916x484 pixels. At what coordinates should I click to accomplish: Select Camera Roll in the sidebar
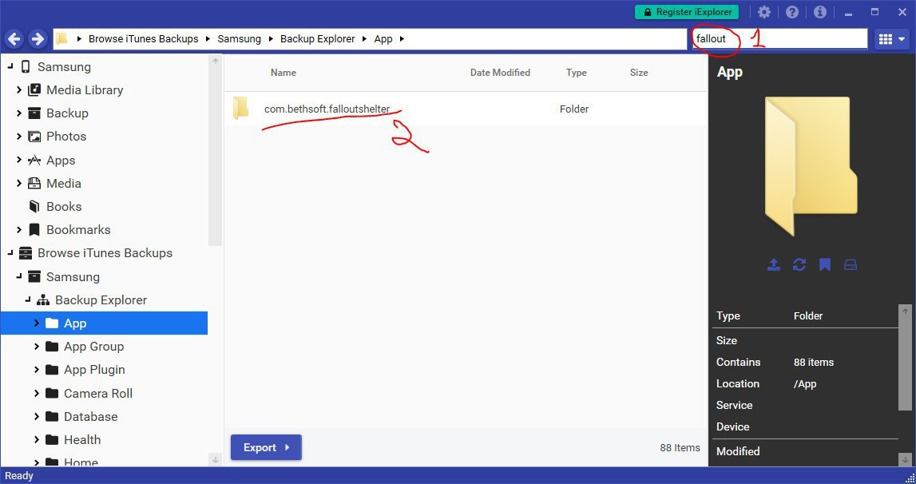point(97,393)
